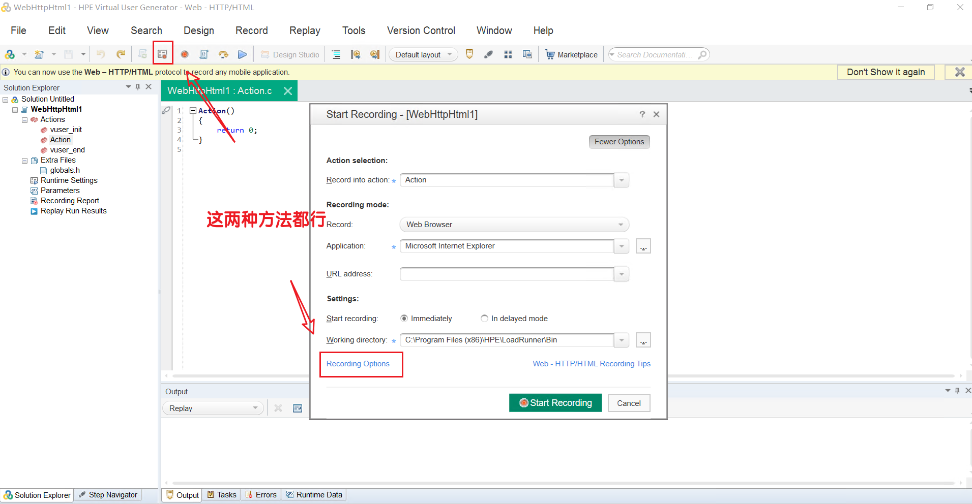
Task: Open the Record menu
Action: tap(252, 30)
